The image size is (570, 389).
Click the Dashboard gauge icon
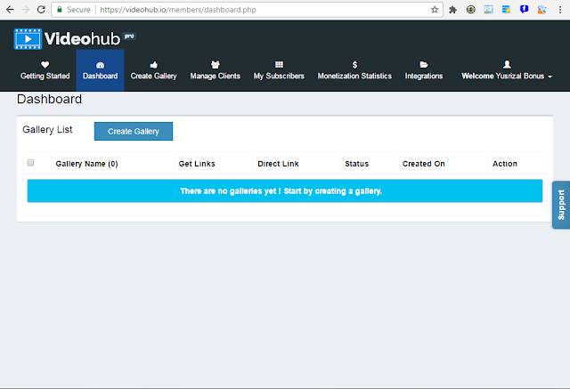click(x=101, y=65)
